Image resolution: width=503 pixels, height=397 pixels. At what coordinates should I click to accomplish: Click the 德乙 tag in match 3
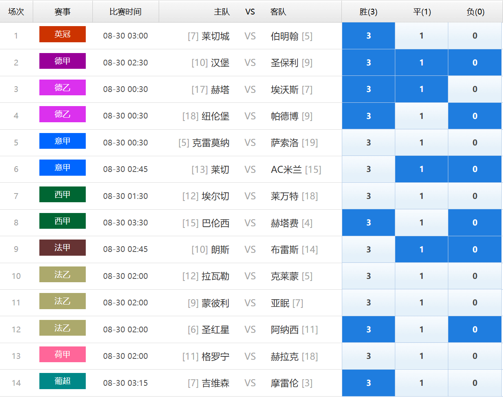(63, 87)
